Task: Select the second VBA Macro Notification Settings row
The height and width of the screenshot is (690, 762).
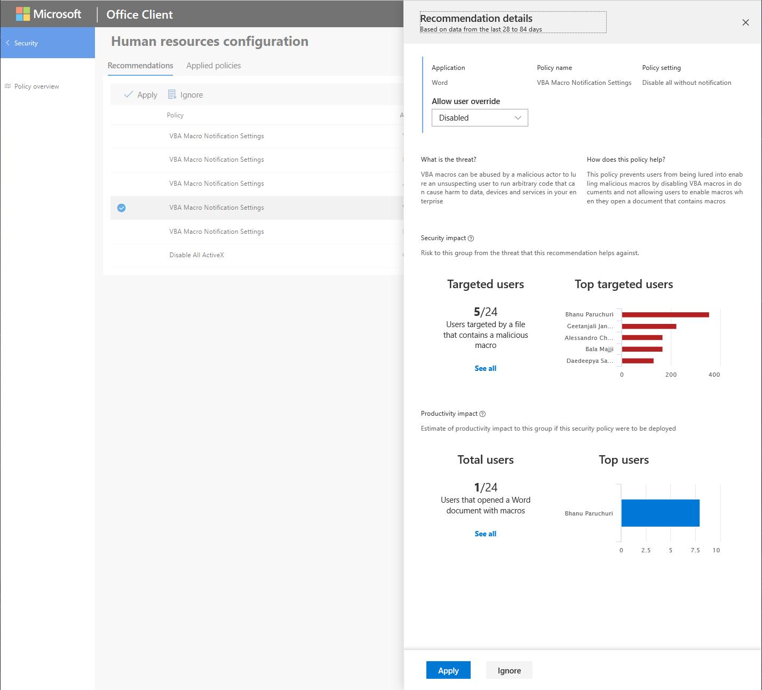Action: (x=257, y=160)
